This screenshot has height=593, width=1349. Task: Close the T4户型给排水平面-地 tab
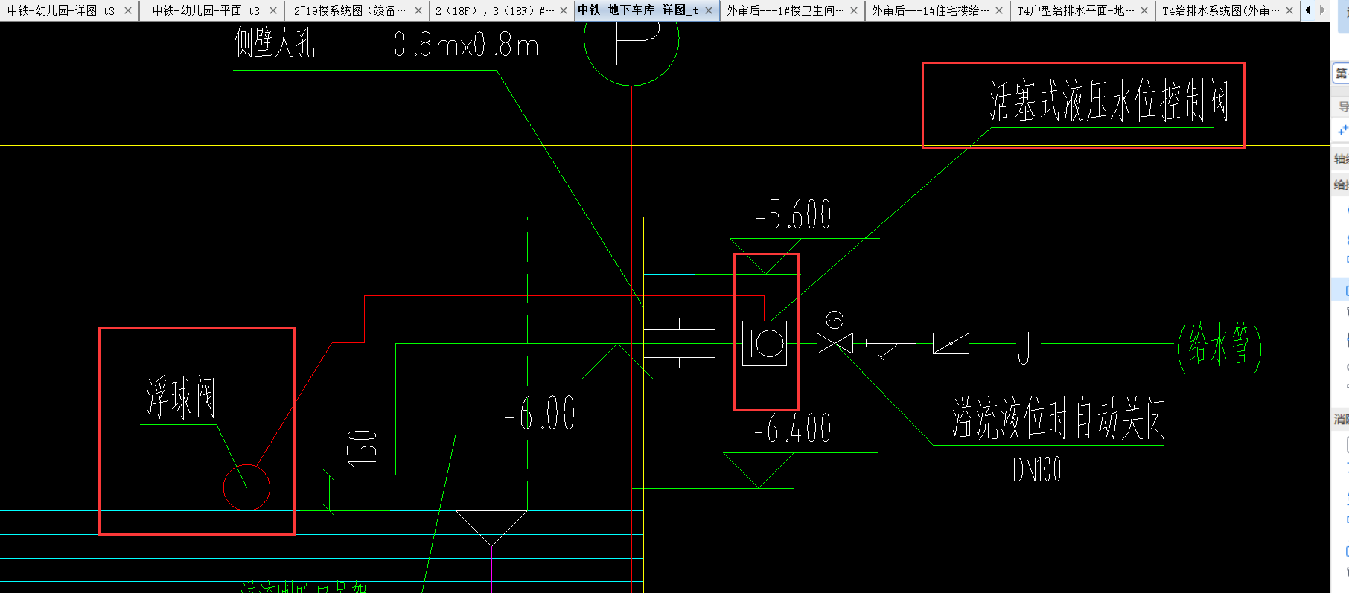[1144, 10]
